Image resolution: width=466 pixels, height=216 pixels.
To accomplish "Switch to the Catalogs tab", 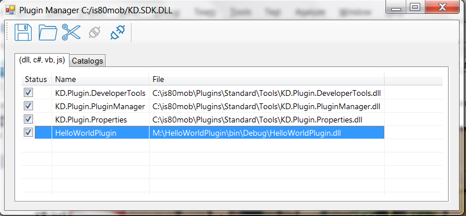I will pos(88,61).
